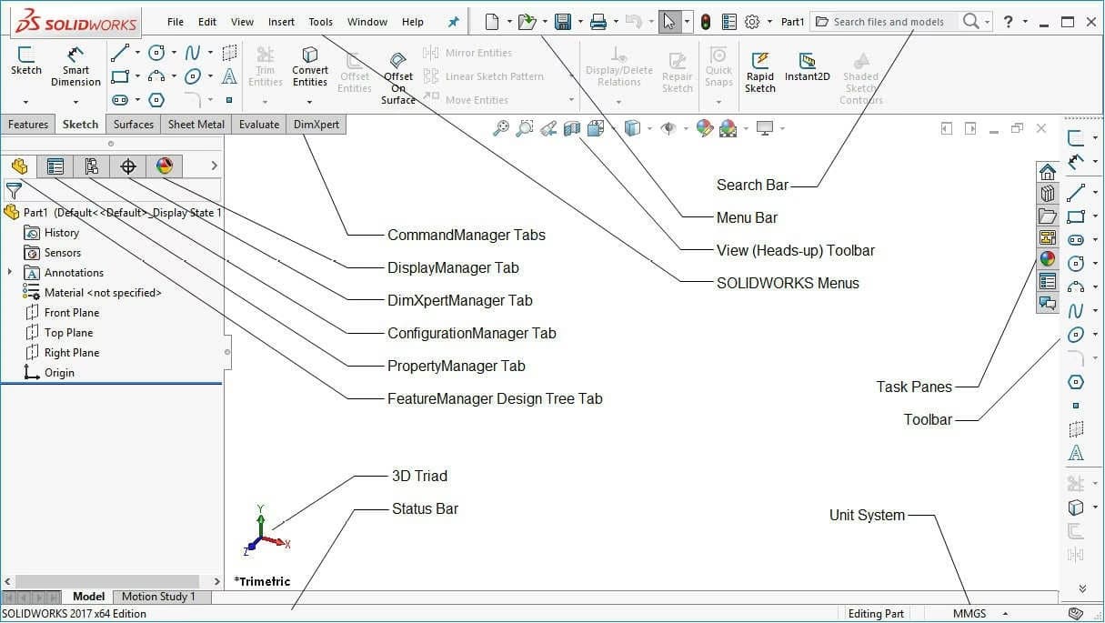This screenshot has width=1105, height=623.
Task: Click Zoom to Area in the heads-up toolbar
Action: pos(525,128)
